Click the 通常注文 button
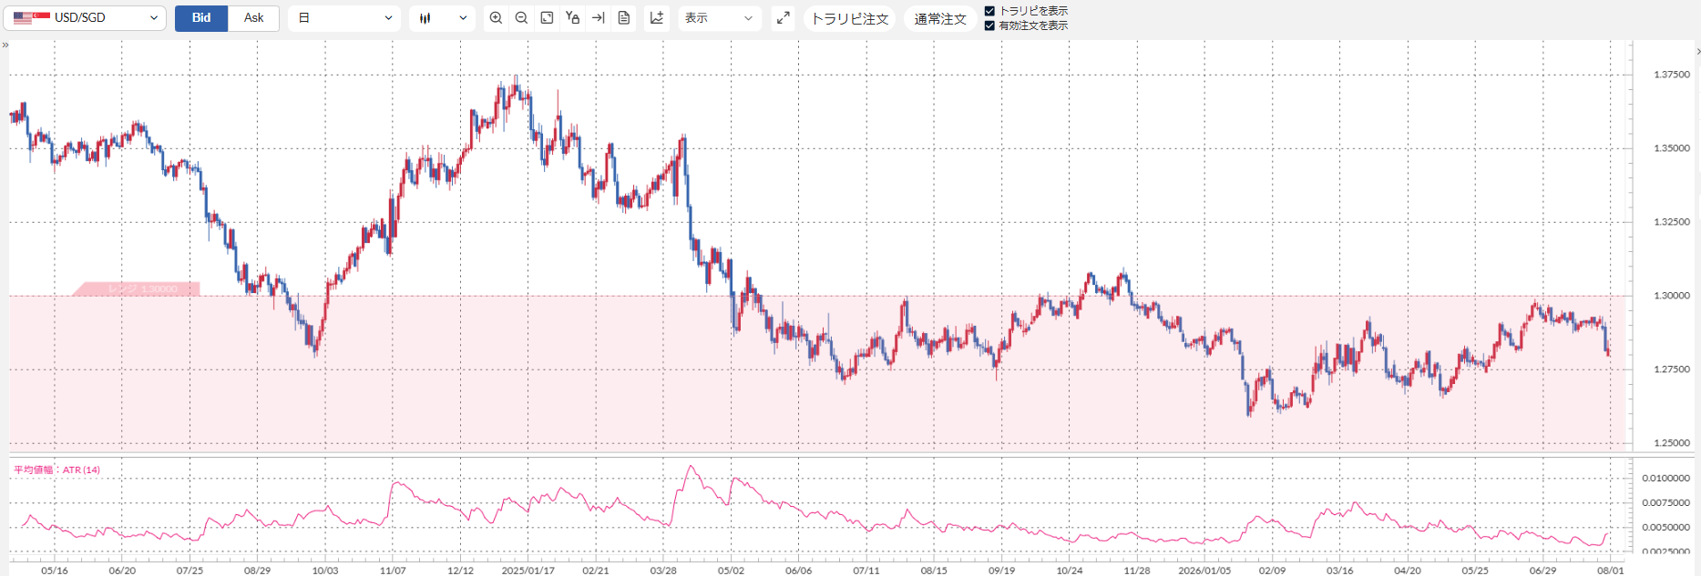 click(940, 18)
